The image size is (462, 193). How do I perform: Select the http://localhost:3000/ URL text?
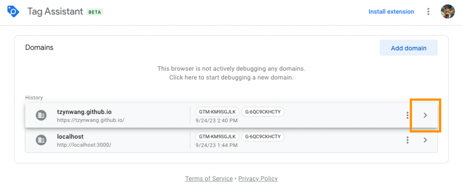point(84,145)
